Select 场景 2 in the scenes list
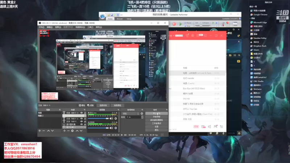This screenshot has width=290, height=163. (49, 116)
